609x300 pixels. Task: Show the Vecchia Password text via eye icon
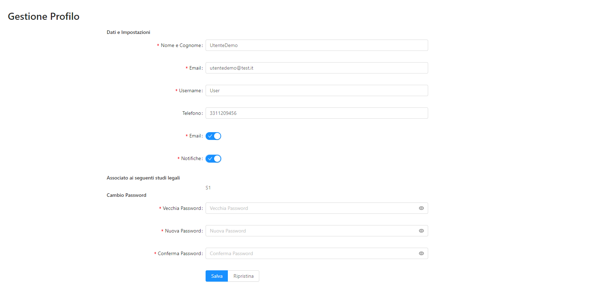(x=421, y=208)
